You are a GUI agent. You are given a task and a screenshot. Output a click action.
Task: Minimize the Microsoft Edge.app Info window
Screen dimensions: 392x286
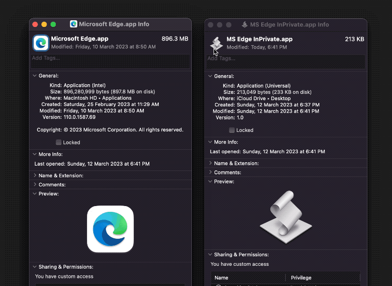pyautogui.click(x=44, y=24)
